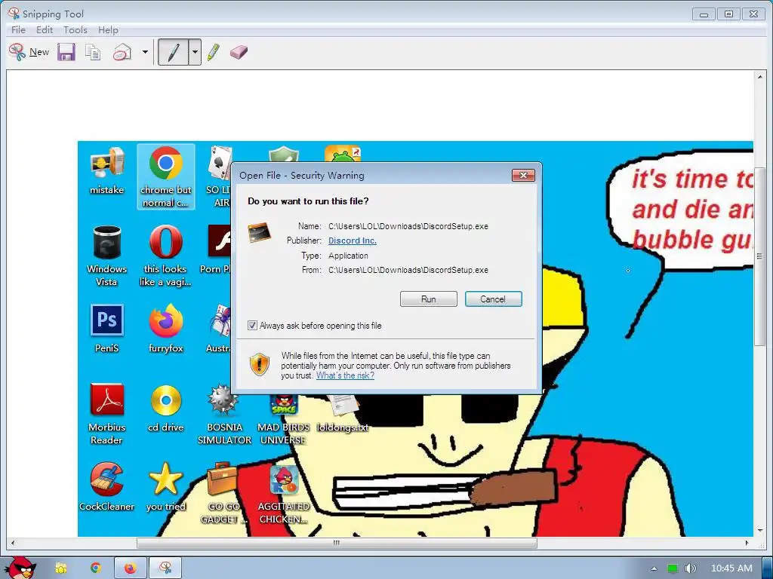Click the loldongs.txt file icon
Screen dimensions: 773x579
(343, 412)
